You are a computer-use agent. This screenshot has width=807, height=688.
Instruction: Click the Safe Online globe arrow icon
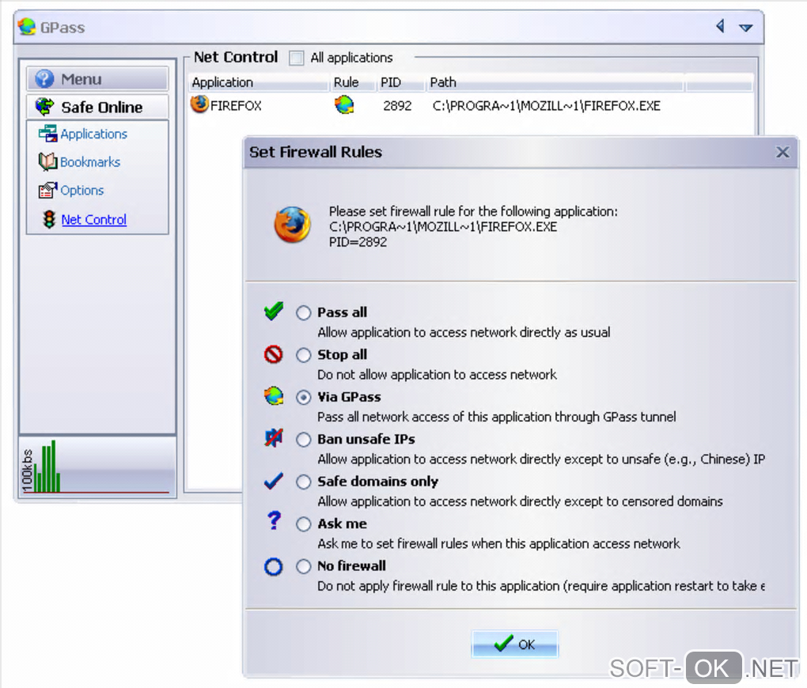(x=45, y=107)
